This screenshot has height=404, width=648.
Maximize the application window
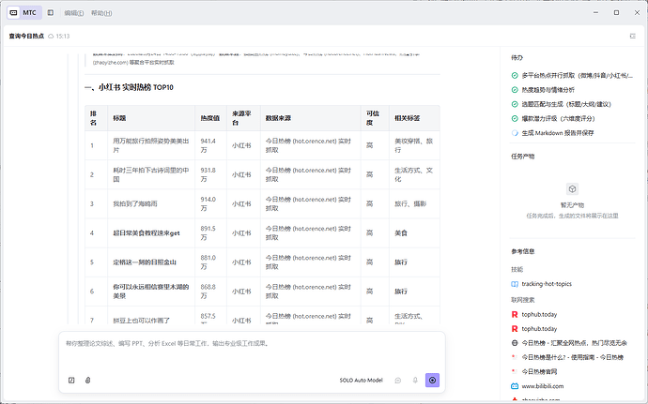pos(616,13)
